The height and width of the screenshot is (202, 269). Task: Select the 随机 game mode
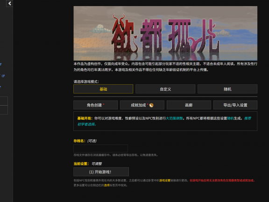coord(227,89)
